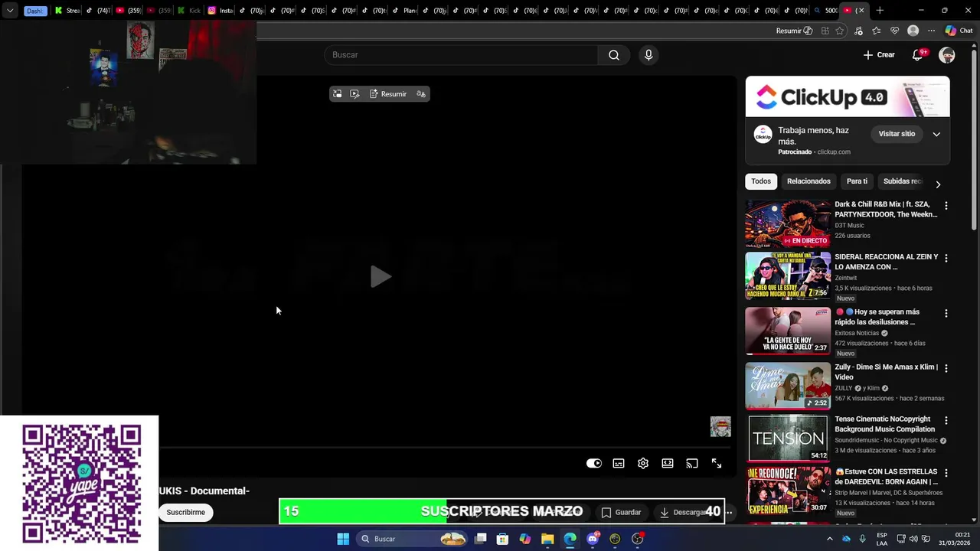Click the video progress bar

444,448
